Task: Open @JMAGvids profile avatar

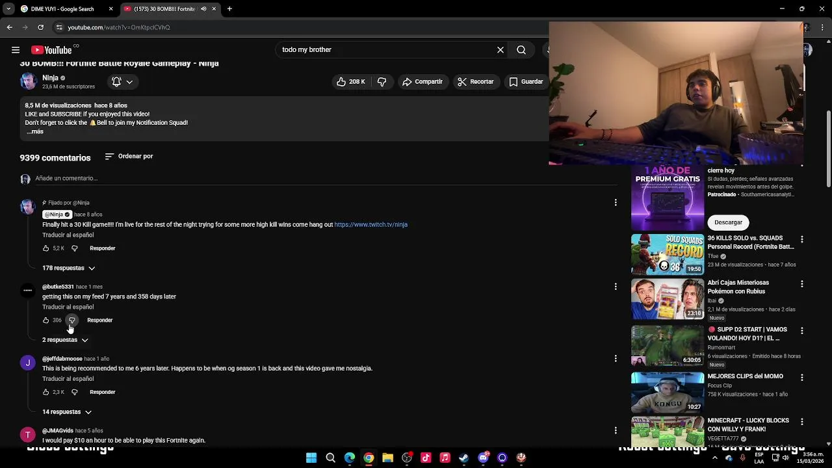Action: point(27,435)
